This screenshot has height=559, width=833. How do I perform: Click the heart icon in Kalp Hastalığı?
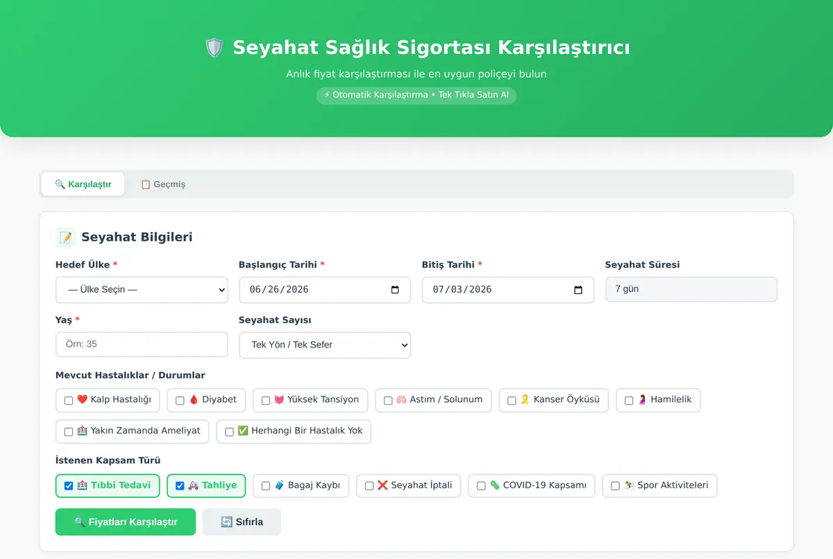[82, 399]
